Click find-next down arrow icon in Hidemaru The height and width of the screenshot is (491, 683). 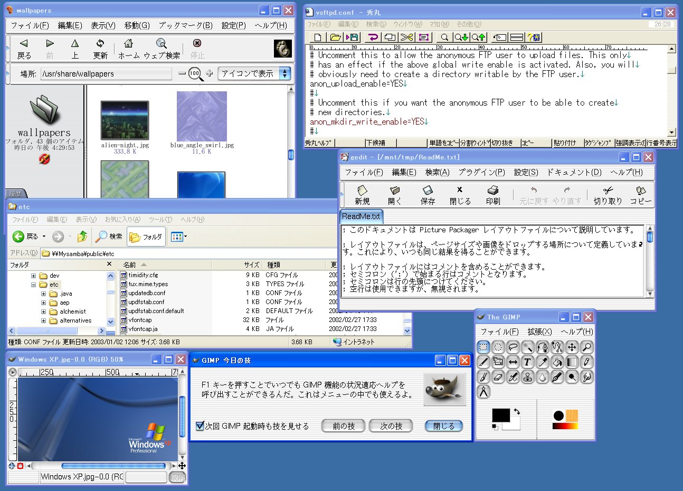point(461,37)
